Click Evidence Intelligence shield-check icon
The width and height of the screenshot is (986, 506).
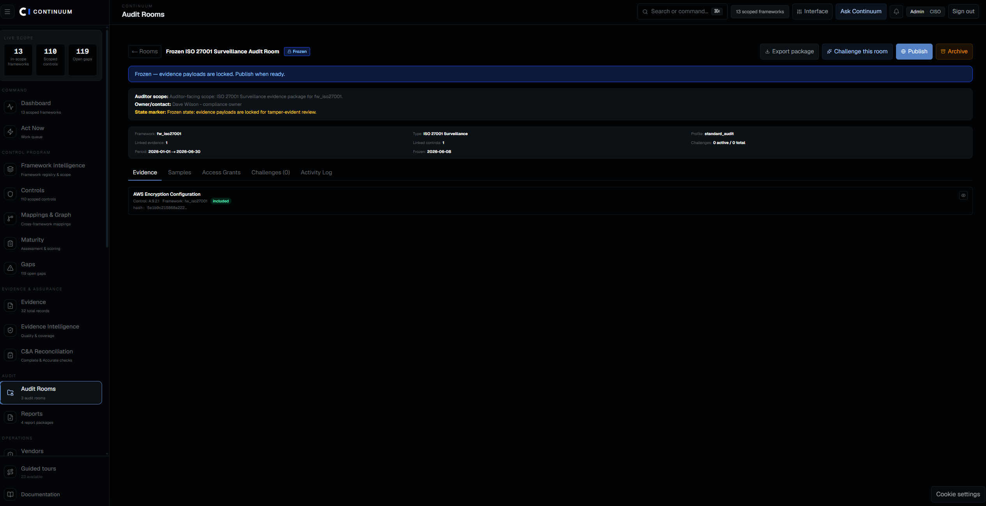point(11,330)
